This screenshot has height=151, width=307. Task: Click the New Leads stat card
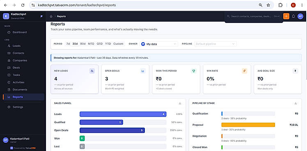(x=74, y=79)
